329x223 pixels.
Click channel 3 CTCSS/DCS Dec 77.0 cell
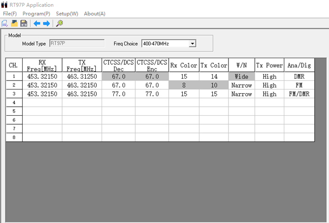(119, 94)
